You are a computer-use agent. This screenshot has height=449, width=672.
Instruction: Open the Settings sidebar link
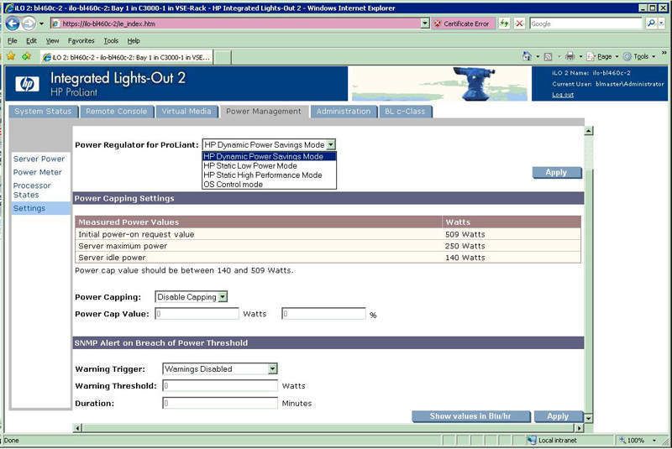click(29, 208)
